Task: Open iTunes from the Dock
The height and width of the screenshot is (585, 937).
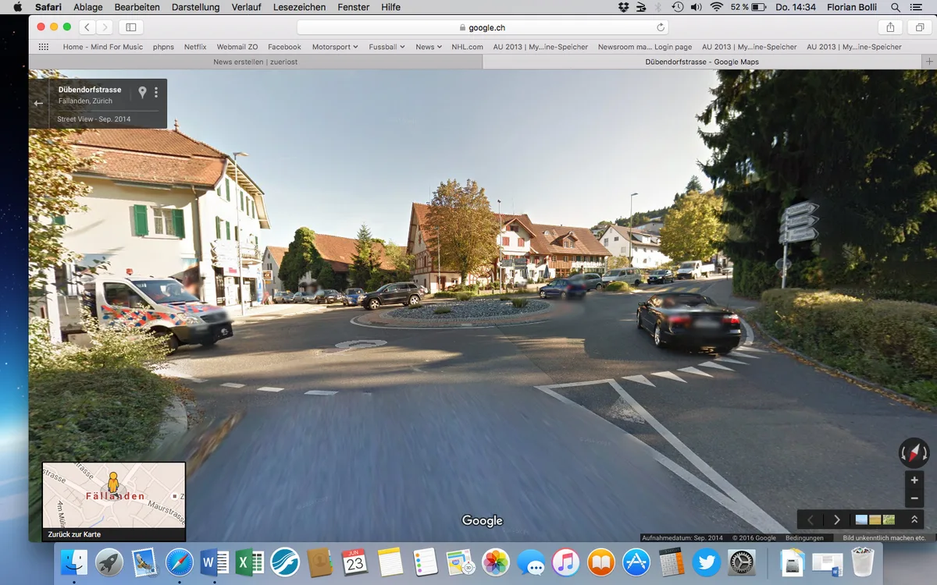Action: coord(565,562)
